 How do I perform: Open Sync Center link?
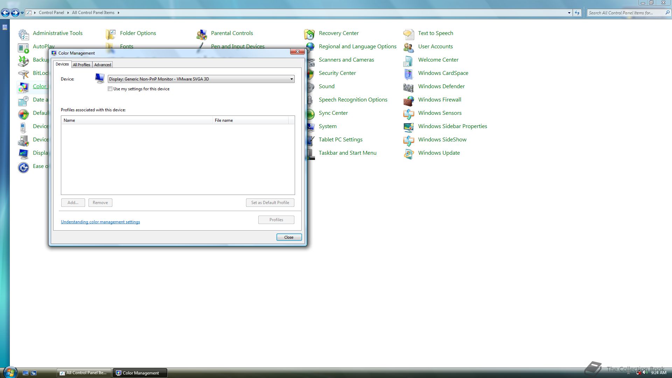point(333,113)
